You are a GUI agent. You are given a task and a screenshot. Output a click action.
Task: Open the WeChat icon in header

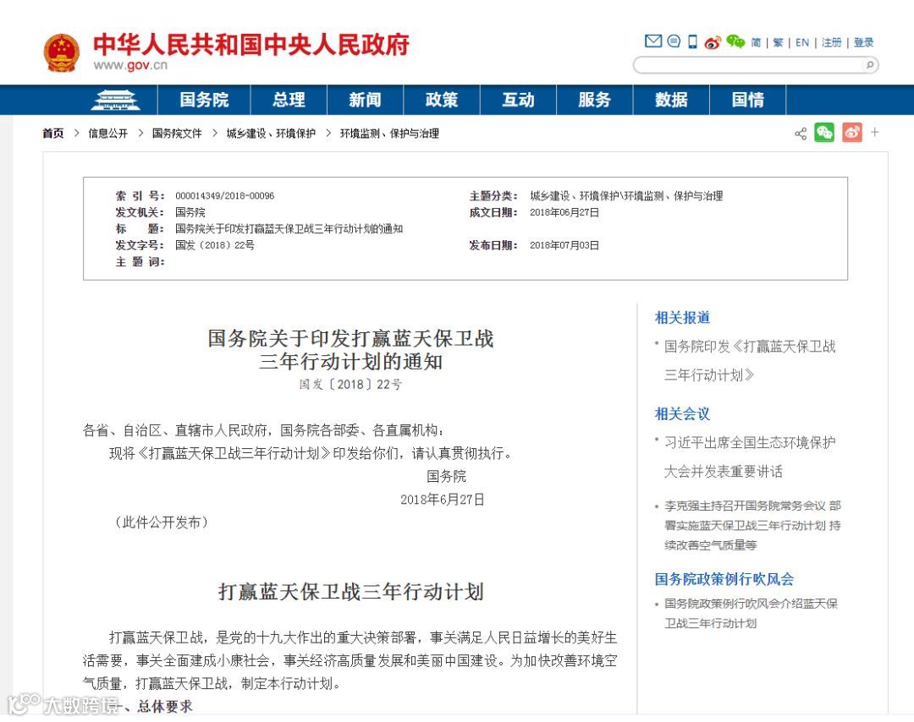(x=735, y=42)
